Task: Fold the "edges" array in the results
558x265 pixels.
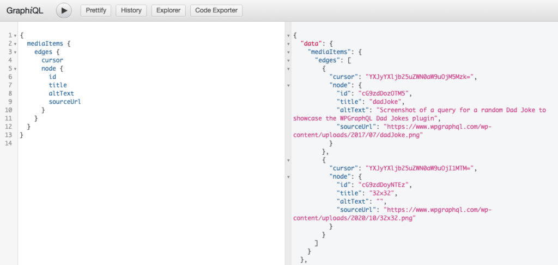Action: tap(288, 60)
